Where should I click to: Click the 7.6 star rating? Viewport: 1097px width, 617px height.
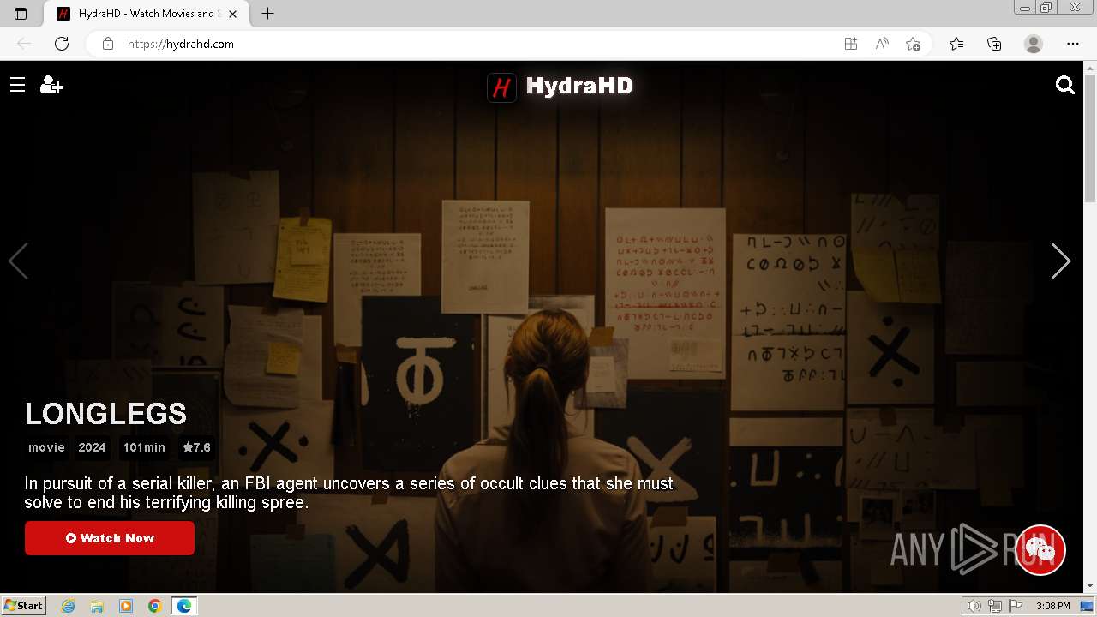coord(196,447)
